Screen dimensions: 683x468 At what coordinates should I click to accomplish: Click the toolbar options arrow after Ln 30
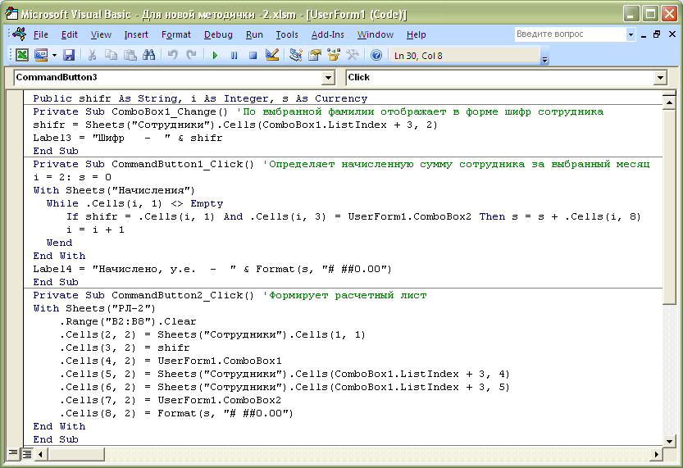544,56
